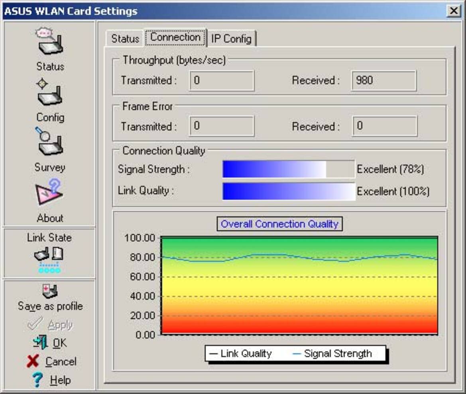Switch to the IP Config tab

tap(231, 39)
